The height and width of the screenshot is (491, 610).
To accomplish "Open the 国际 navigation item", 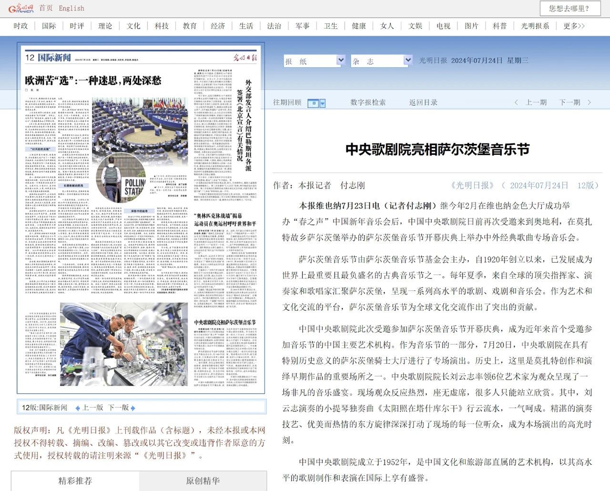I will (x=49, y=26).
